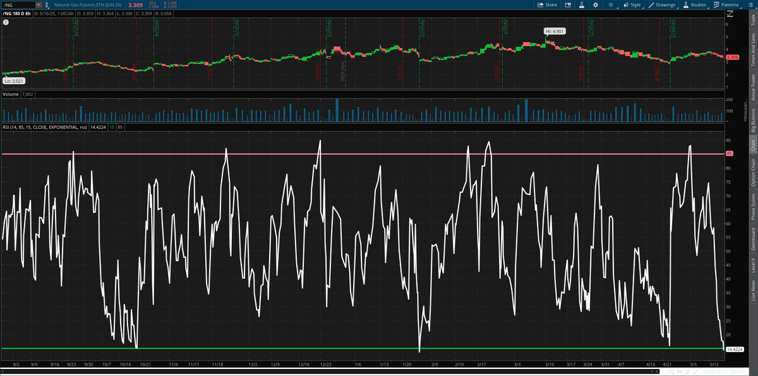Viewport: 758px width, 376px height.
Task: Open the clock time frame selector
Action: (611, 4)
